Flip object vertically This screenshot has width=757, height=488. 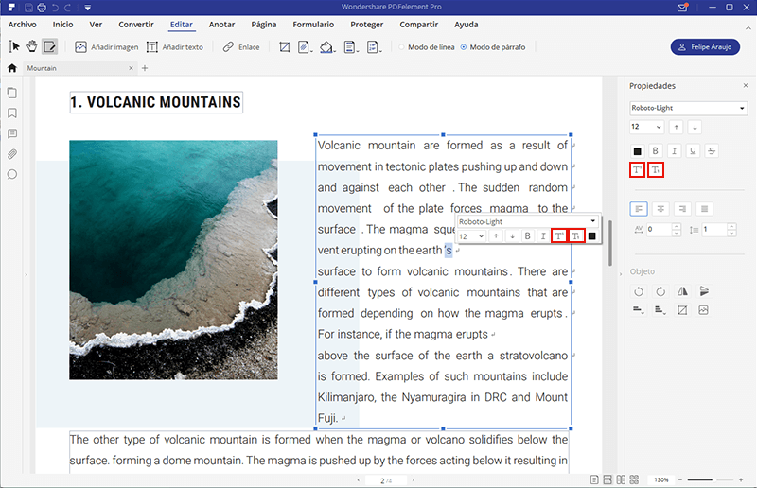[x=704, y=291]
